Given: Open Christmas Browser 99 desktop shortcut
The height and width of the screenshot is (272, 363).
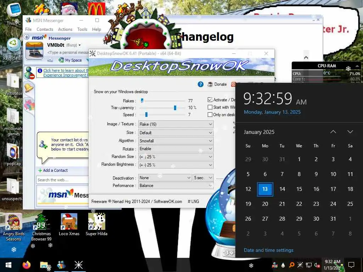Looking at the screenshot, I should click(x=41, y=227).
